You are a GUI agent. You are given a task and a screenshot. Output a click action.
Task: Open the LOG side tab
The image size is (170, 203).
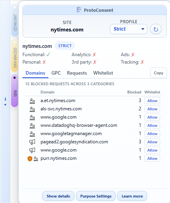[15, 91]
